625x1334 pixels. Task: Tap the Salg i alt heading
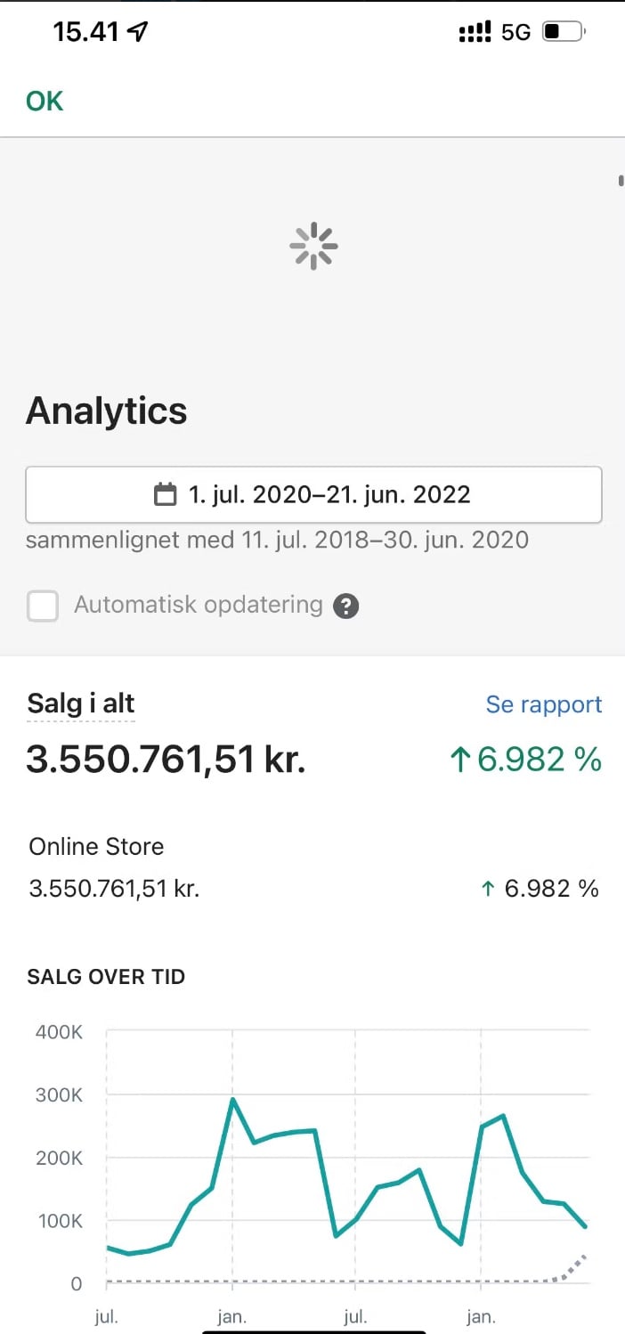pos(81,704)
